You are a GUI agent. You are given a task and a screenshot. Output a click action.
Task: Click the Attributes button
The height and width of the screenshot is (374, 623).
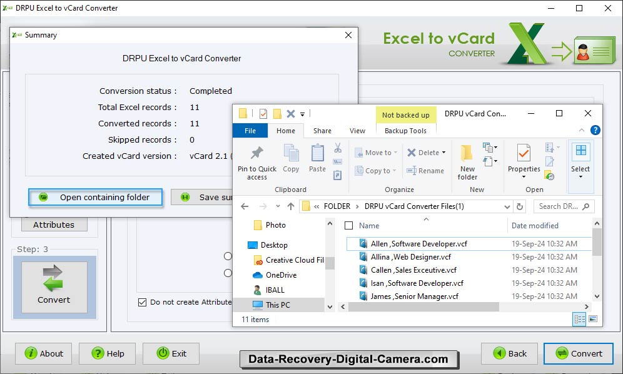(x=54, y=225)
